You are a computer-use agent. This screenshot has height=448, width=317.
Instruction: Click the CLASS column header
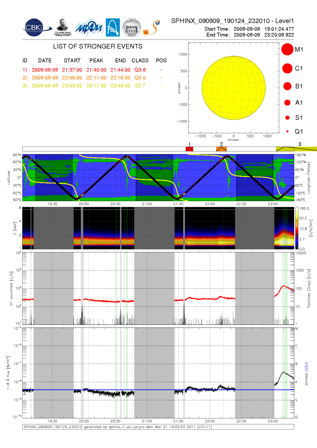(x=140, y=61)
